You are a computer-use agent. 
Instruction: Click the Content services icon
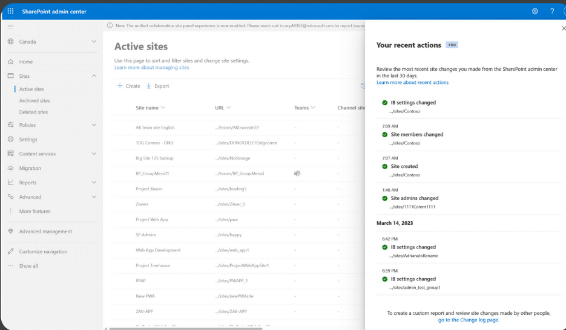tap(10, 154)
